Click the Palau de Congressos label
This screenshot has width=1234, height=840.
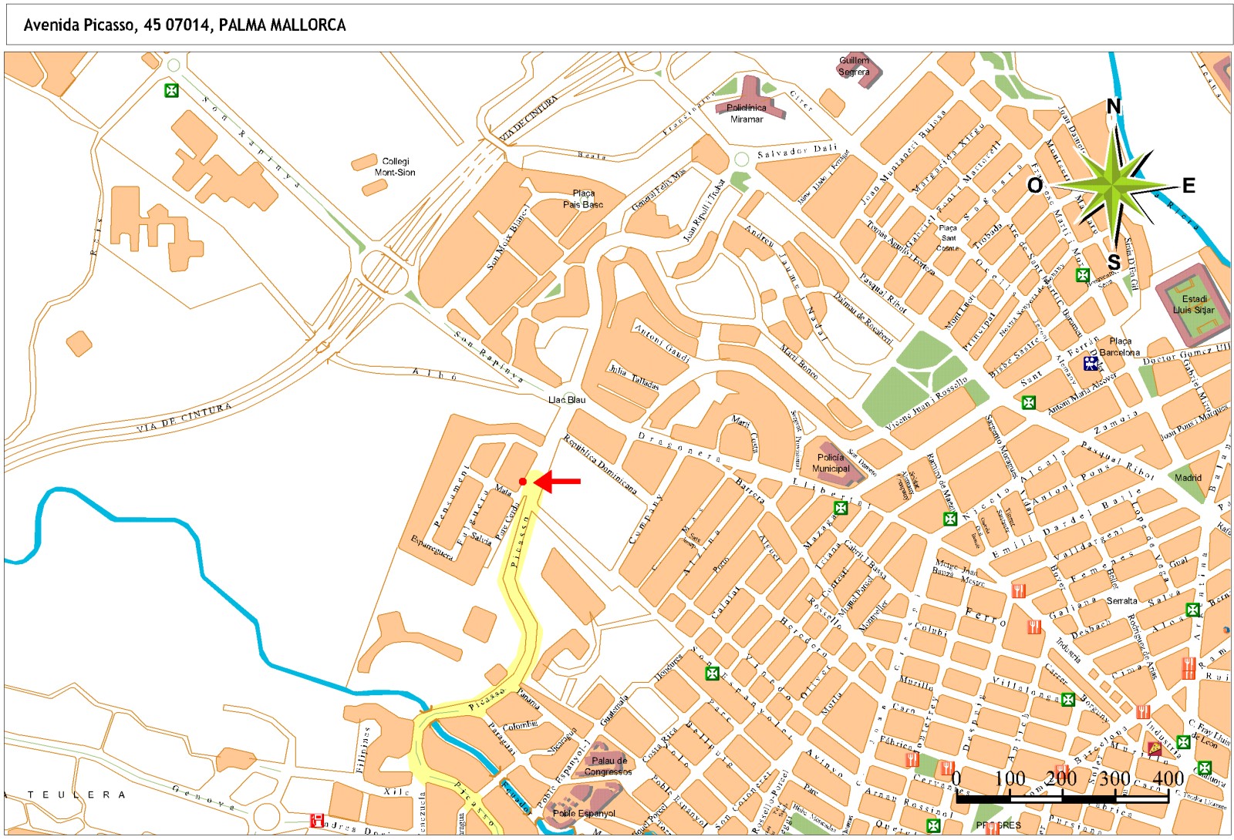(608, 766)
